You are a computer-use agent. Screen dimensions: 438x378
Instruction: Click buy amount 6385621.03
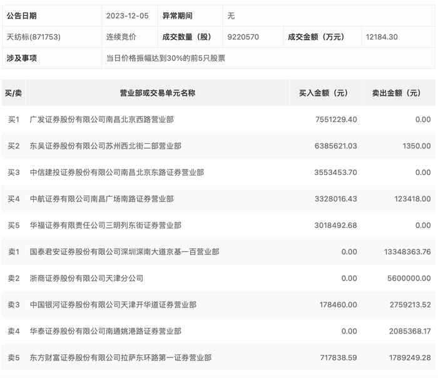[336, 146]
